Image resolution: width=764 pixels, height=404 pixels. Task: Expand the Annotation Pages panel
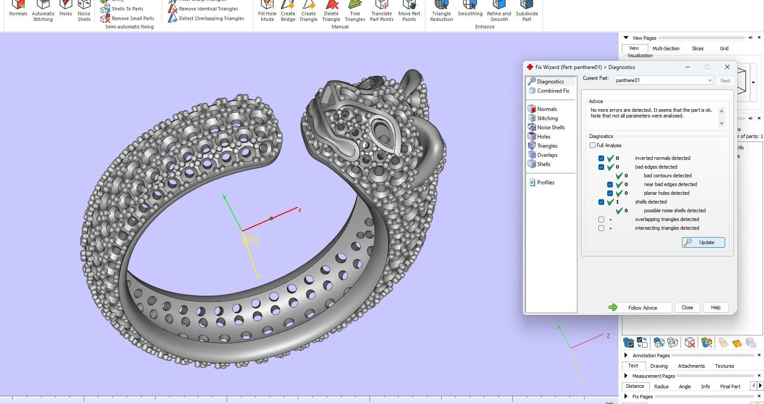(x=626, y=356)
